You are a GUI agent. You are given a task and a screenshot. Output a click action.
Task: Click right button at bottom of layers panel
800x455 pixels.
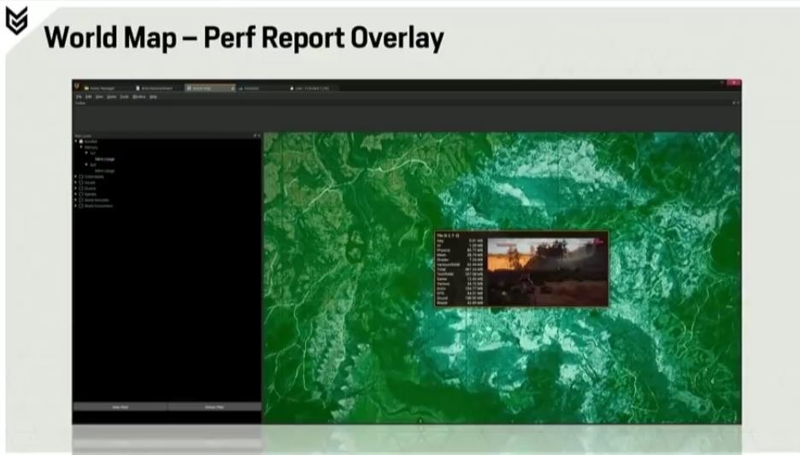point(215,407)
